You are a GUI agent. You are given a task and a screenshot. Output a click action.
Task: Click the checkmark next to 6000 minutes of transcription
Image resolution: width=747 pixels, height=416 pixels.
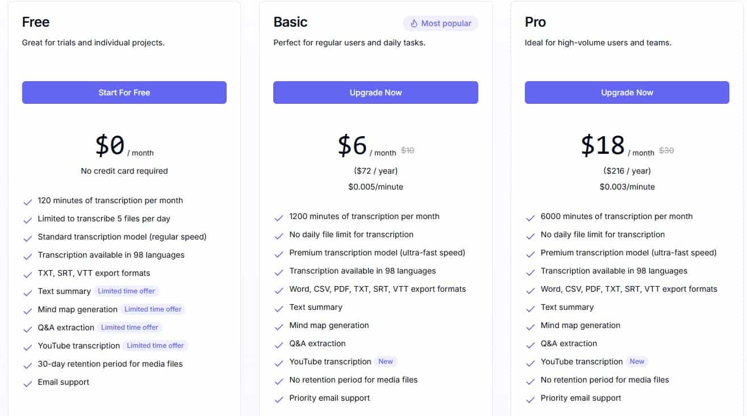point(531,216)
